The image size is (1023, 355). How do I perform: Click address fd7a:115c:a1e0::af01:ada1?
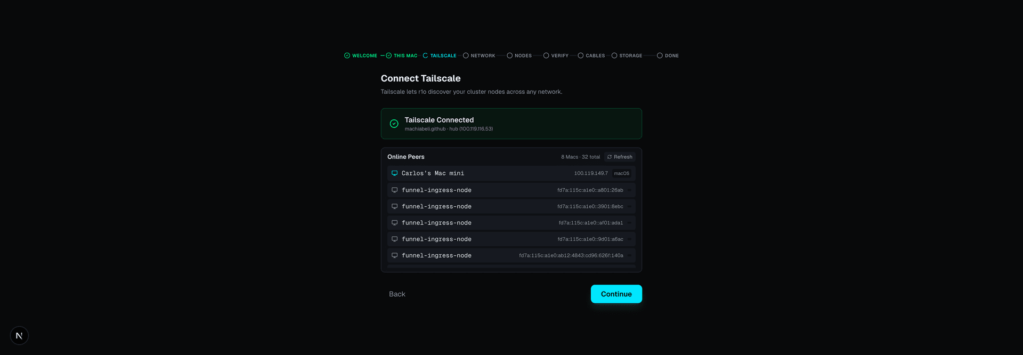pyautogui.click(x=591, y=223)
